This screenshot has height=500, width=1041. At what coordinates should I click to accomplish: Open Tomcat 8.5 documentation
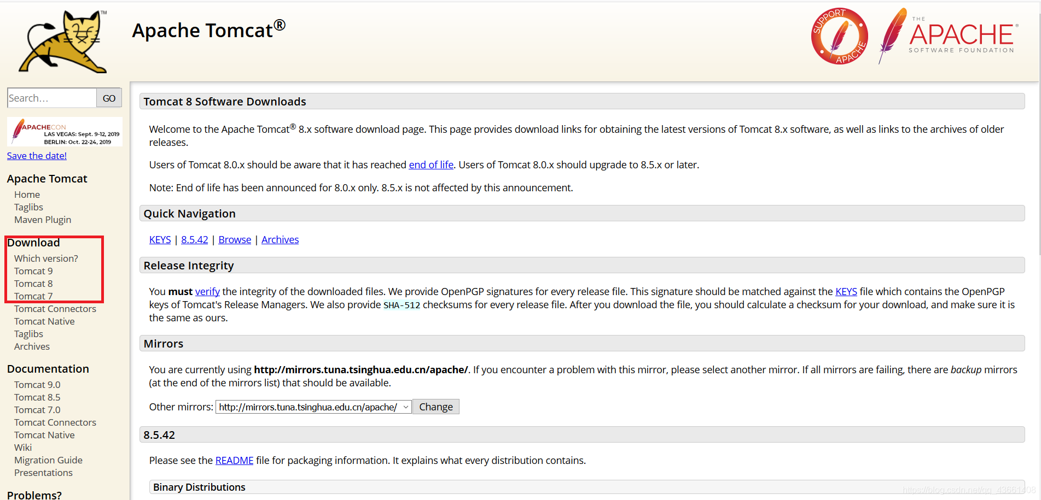pyautogui.click(x=37, y=397)
